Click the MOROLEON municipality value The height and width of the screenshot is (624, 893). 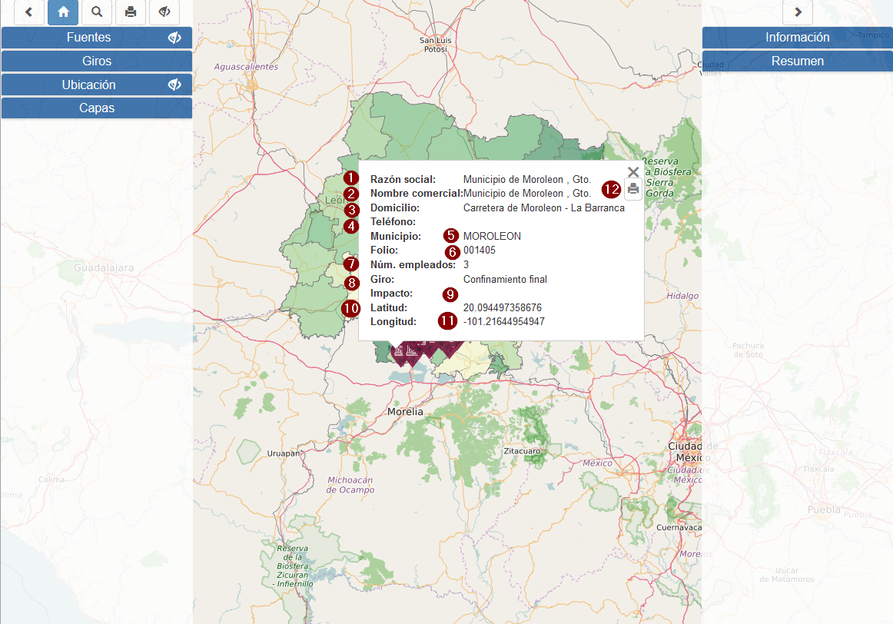pos(492,236)
